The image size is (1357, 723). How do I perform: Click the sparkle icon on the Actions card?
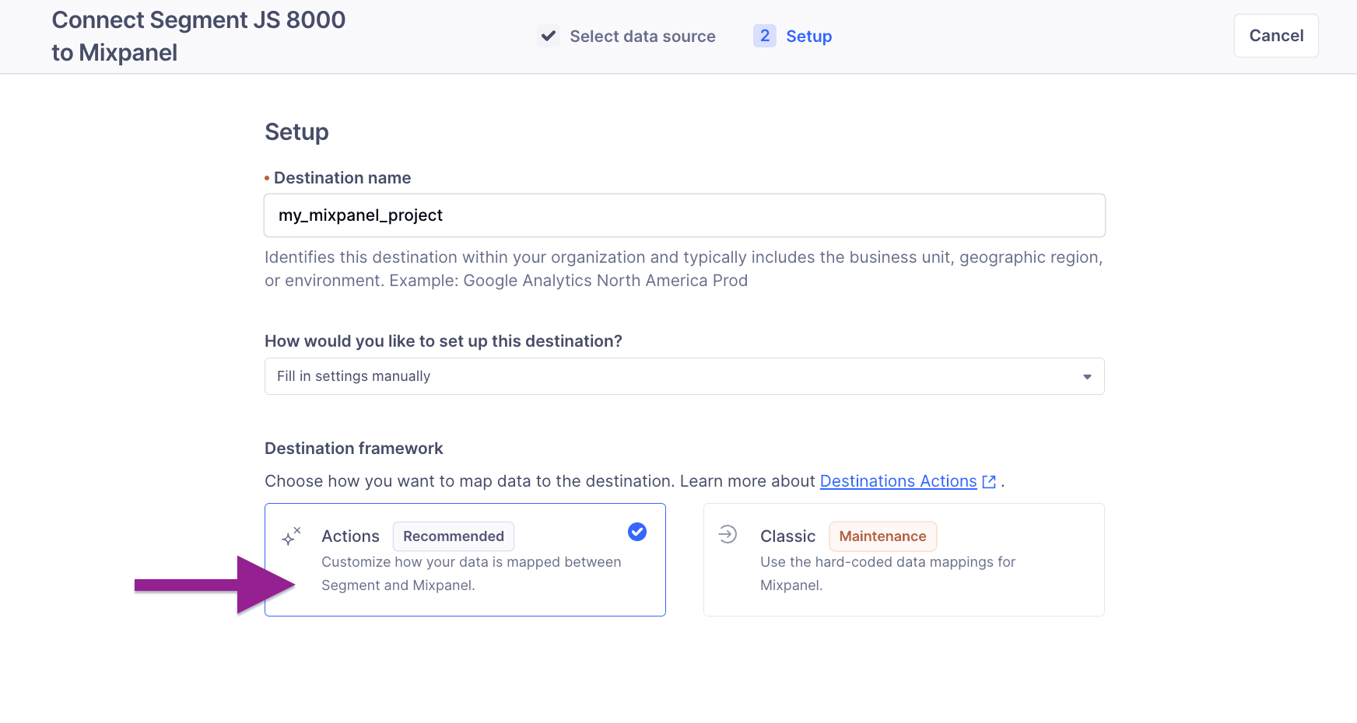point(290,536)
